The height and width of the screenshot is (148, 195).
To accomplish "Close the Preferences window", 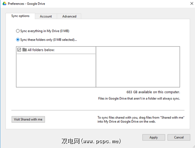I will pyautogui.click(x=192, y=4).
